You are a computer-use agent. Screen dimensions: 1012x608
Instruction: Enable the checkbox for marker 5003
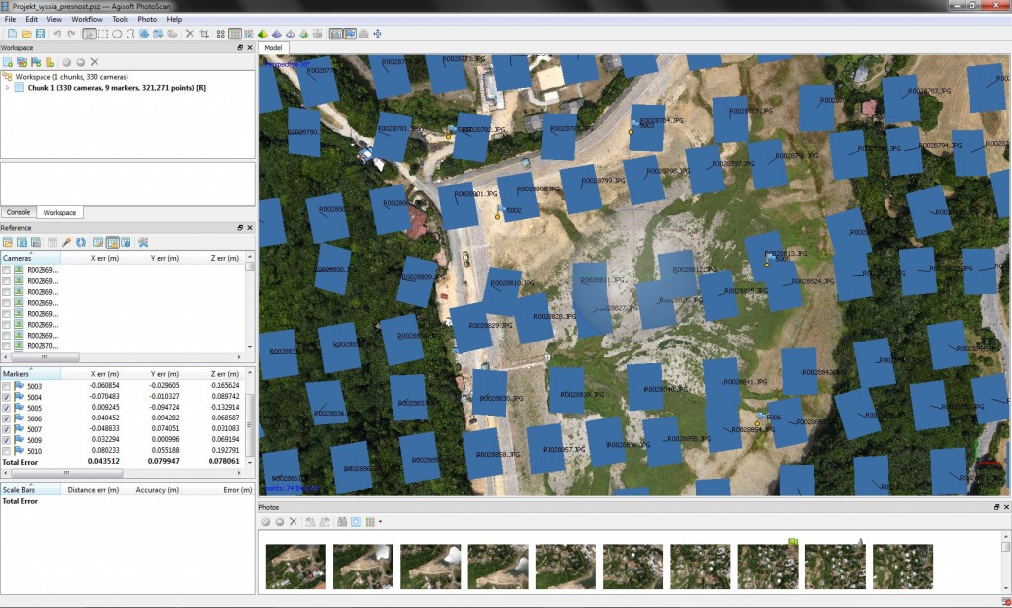(7, 386)
